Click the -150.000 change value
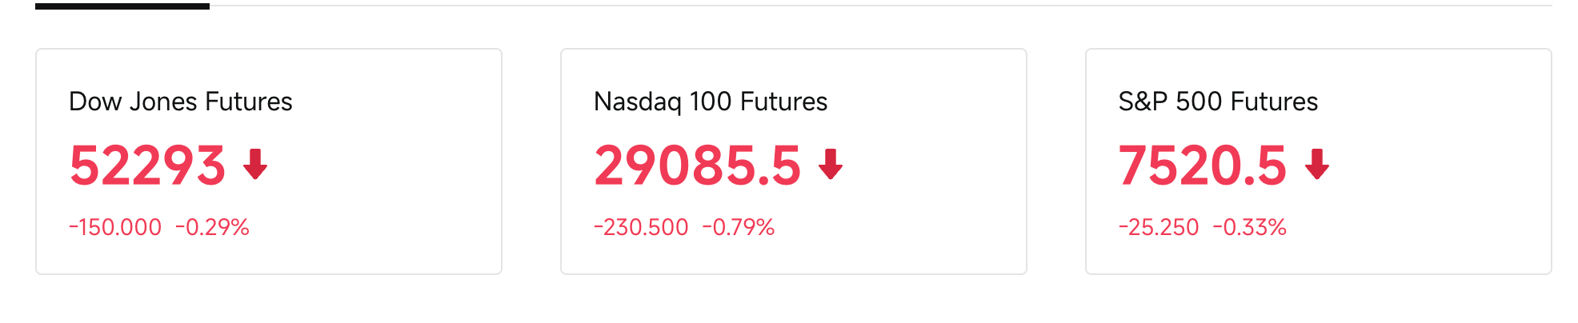This screenshot has width=1578, height=323. (115, 227)
